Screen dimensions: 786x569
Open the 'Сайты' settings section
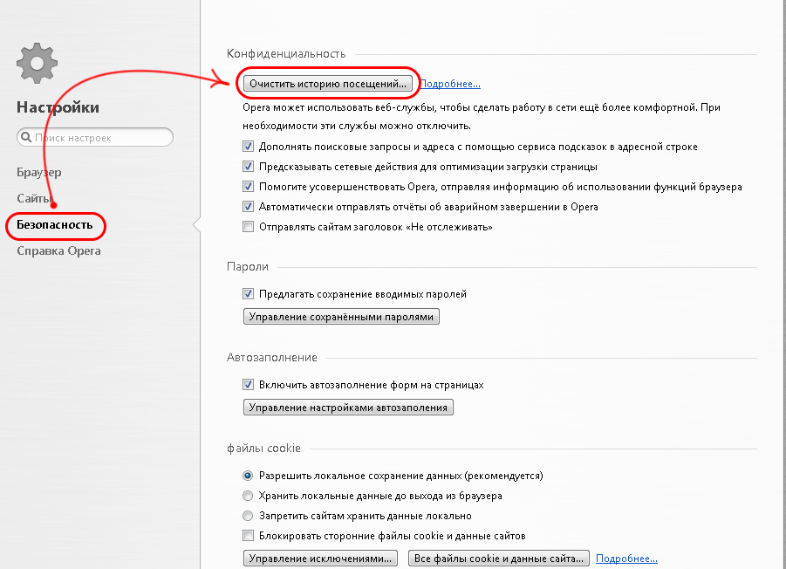pyautogui.click(x=32, y=198)
